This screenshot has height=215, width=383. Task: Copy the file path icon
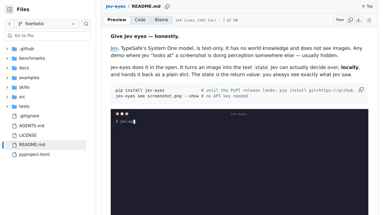coord(167,6)
